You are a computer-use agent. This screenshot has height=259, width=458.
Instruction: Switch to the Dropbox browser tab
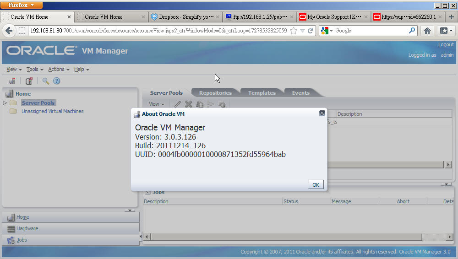[x=185, y=17]
